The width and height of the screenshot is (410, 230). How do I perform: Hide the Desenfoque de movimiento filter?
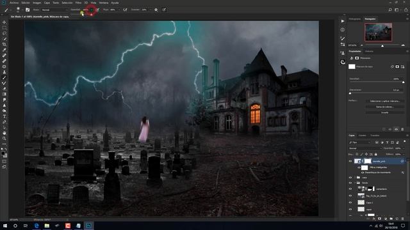[x=363, y=172]
